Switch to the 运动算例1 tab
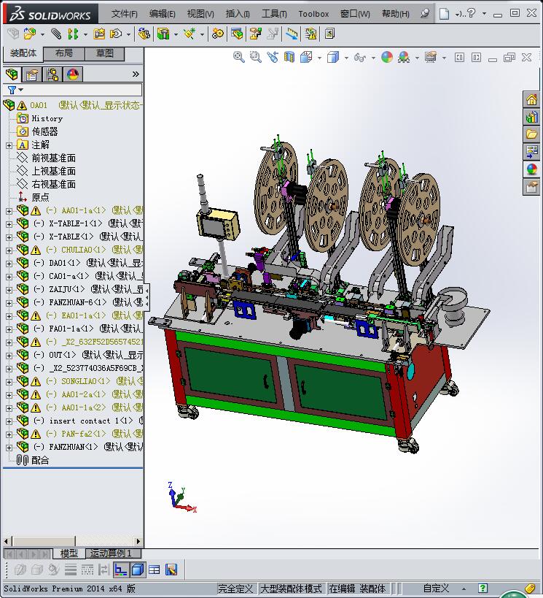The width and height of the screenshot is (543, 598). click(114, 553)
